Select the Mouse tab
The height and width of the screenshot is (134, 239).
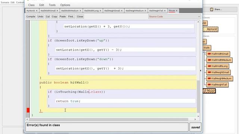tap(172, 10)
